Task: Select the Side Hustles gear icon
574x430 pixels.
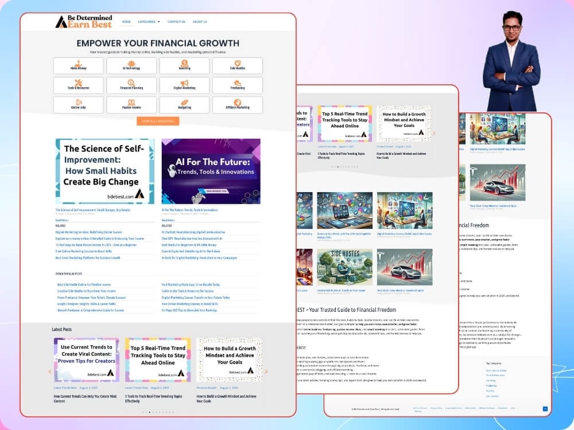Action: (238, 63)
